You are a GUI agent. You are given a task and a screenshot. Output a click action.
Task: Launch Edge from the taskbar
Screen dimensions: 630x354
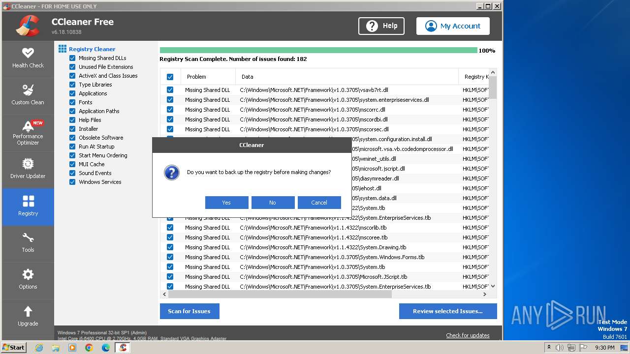pyautogui.click(x=106, y=348)
